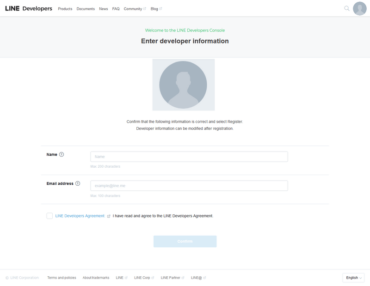
Task: Click the large profile picture placeholder
Action: 183,85
